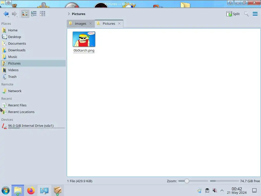Click the Videos film icon
Screen dimensions: 261x196
point(4,70)
